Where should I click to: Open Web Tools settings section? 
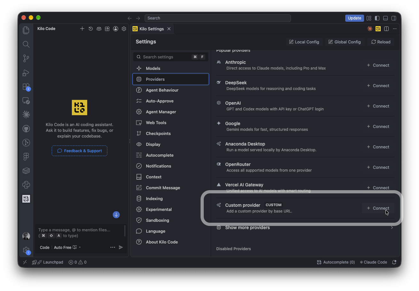[171, 123]
